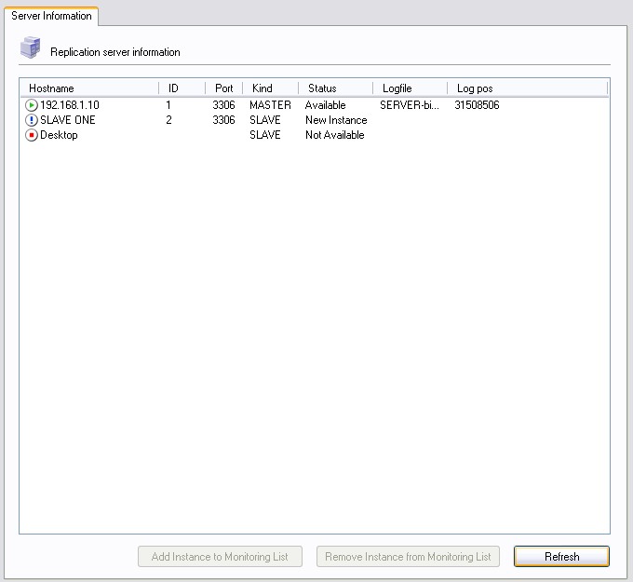Open the Server Information tab
633x582 pixels.
[51, 16]
